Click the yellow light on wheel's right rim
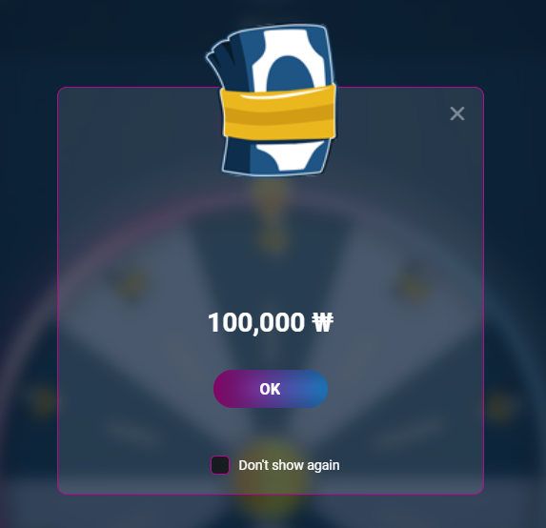Screen dimensions: 546x528 click(x=499, y=406)
